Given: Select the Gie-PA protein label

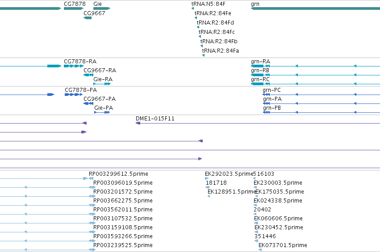Looking at the screenshot, I should pos(104,108).
